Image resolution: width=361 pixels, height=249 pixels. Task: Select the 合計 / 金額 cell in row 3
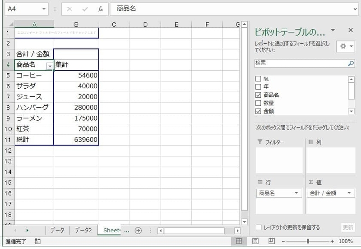coord(34,54)
